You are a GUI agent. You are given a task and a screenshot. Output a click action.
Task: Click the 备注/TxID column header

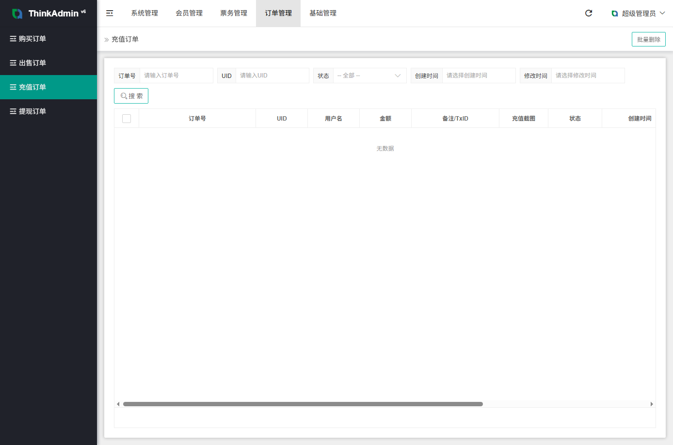(x=455, y=119)
